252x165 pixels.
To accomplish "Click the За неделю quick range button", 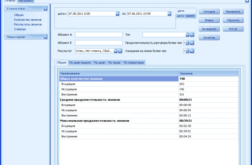I will [209, 29].
